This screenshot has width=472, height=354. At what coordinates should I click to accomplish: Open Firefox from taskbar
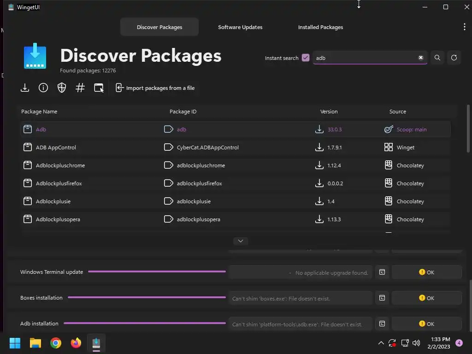click(x=76, y=343)
